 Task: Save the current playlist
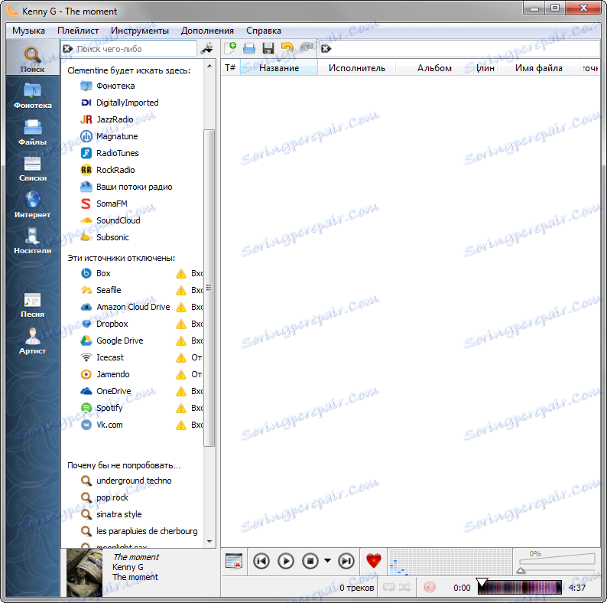click(x=268, y=48)
